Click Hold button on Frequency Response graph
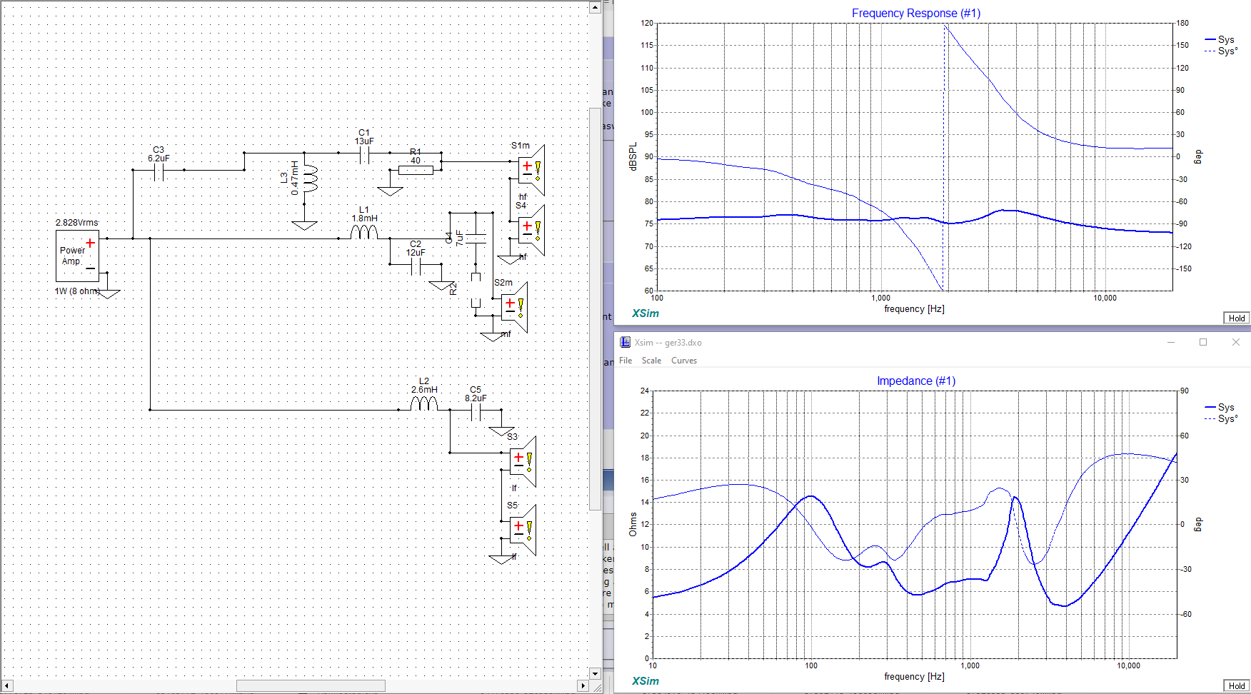The image size is (1251, 694). coord(1237,318)
